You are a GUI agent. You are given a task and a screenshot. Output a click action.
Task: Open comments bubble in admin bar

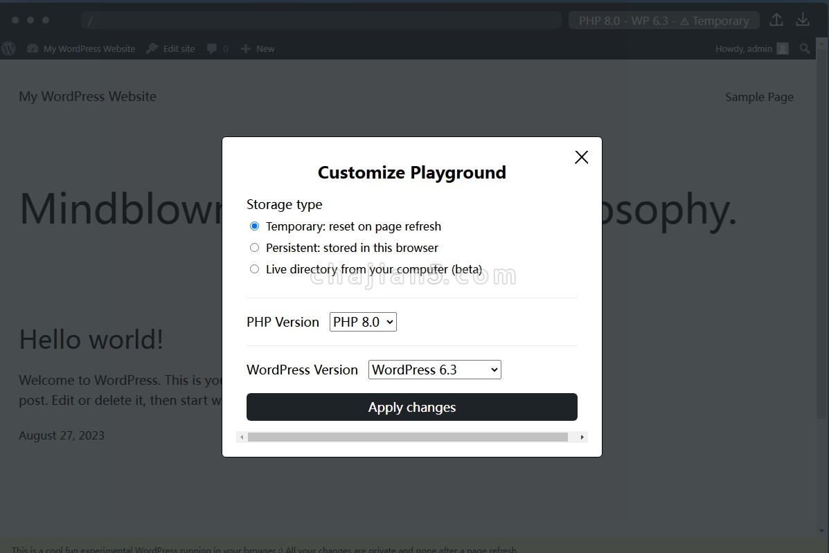pos(217,48)
